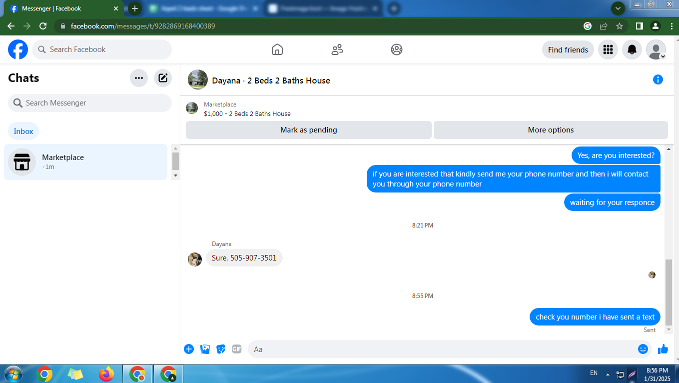
Task: Open conversation information icon
Action: click(658, 79)
